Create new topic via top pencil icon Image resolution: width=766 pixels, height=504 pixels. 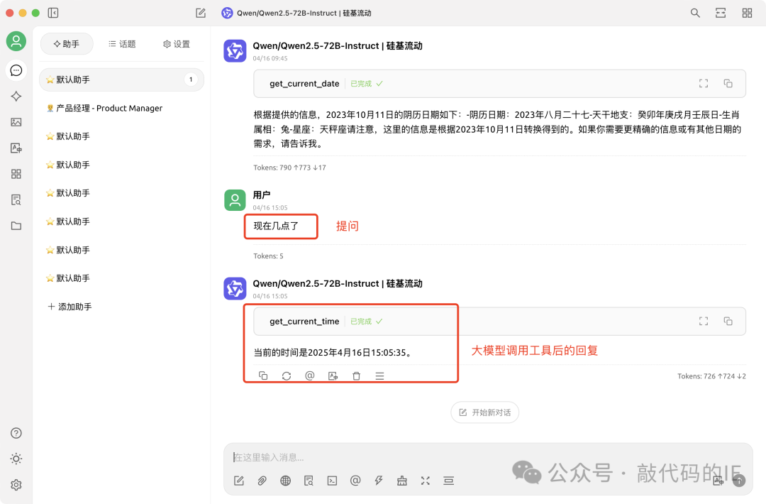tap(201, 13)
